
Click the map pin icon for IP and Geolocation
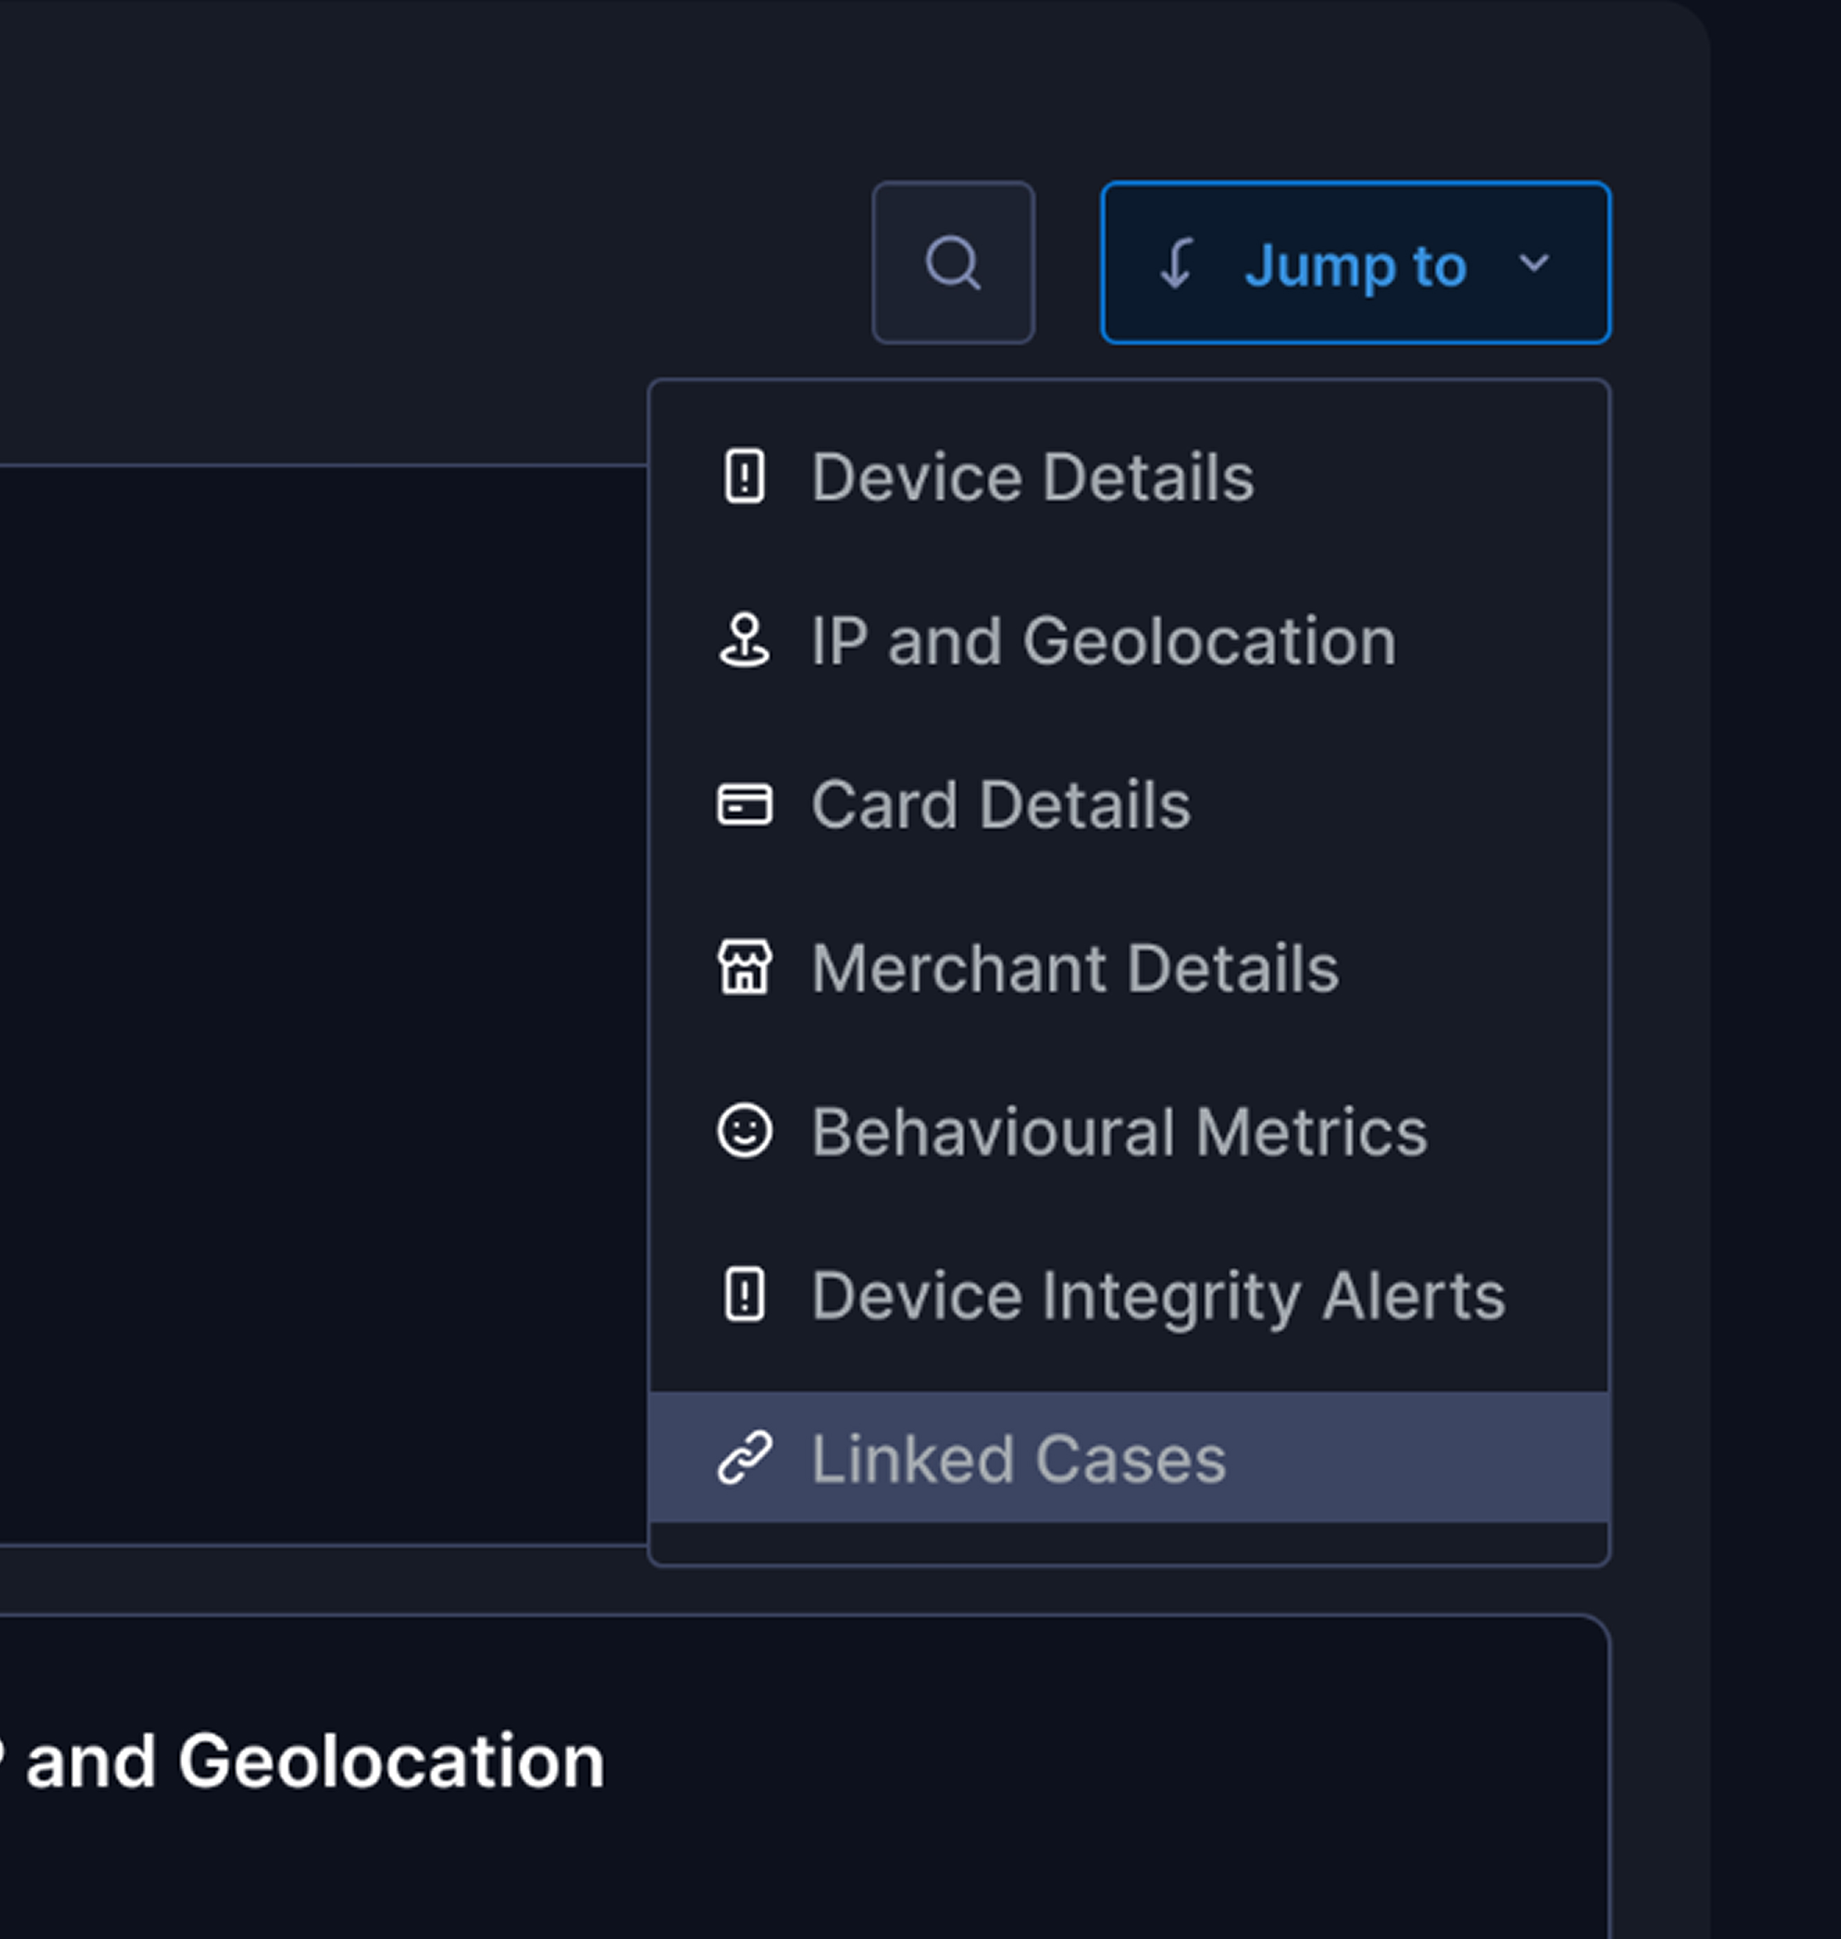[x=744, y=640]
